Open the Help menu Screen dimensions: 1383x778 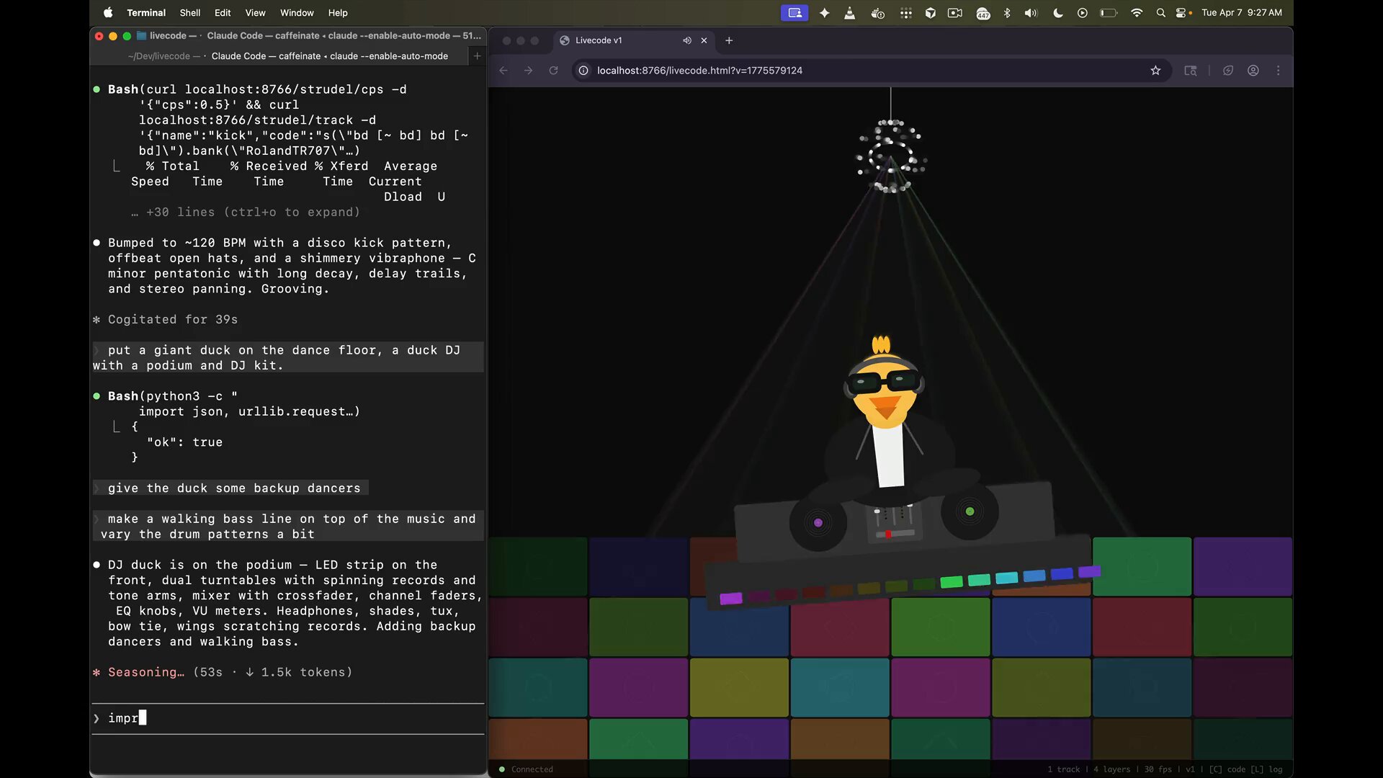[338, 12]
